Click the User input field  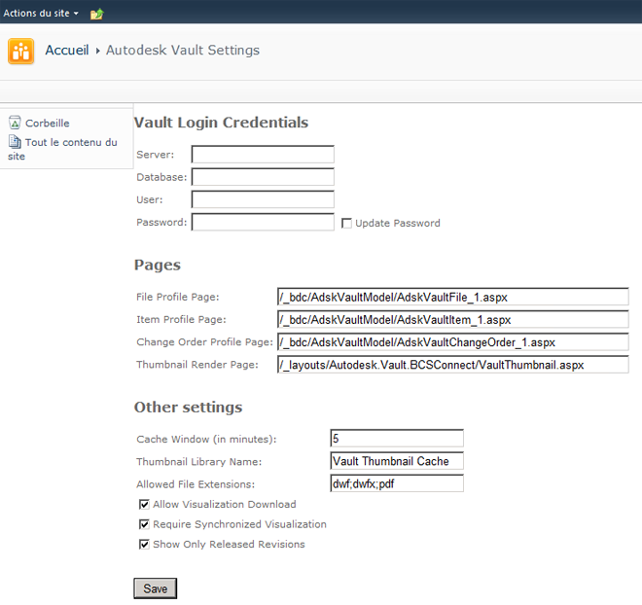coord(263,199)
